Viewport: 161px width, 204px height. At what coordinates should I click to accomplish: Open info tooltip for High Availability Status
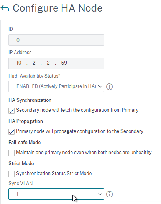pos(110,87)
